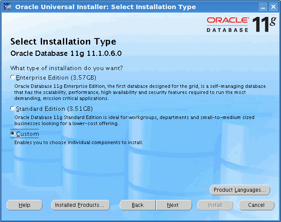Proceed with the Next button

174,205
